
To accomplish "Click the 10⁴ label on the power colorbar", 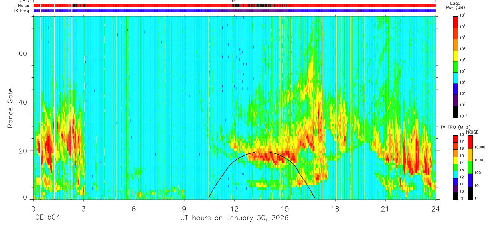I will pos(463,60).
